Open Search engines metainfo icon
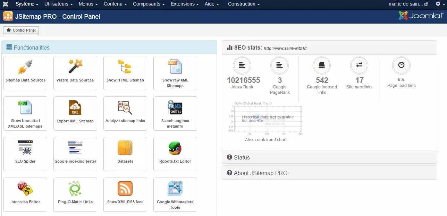The image size is (447, 216). [175, 107]
